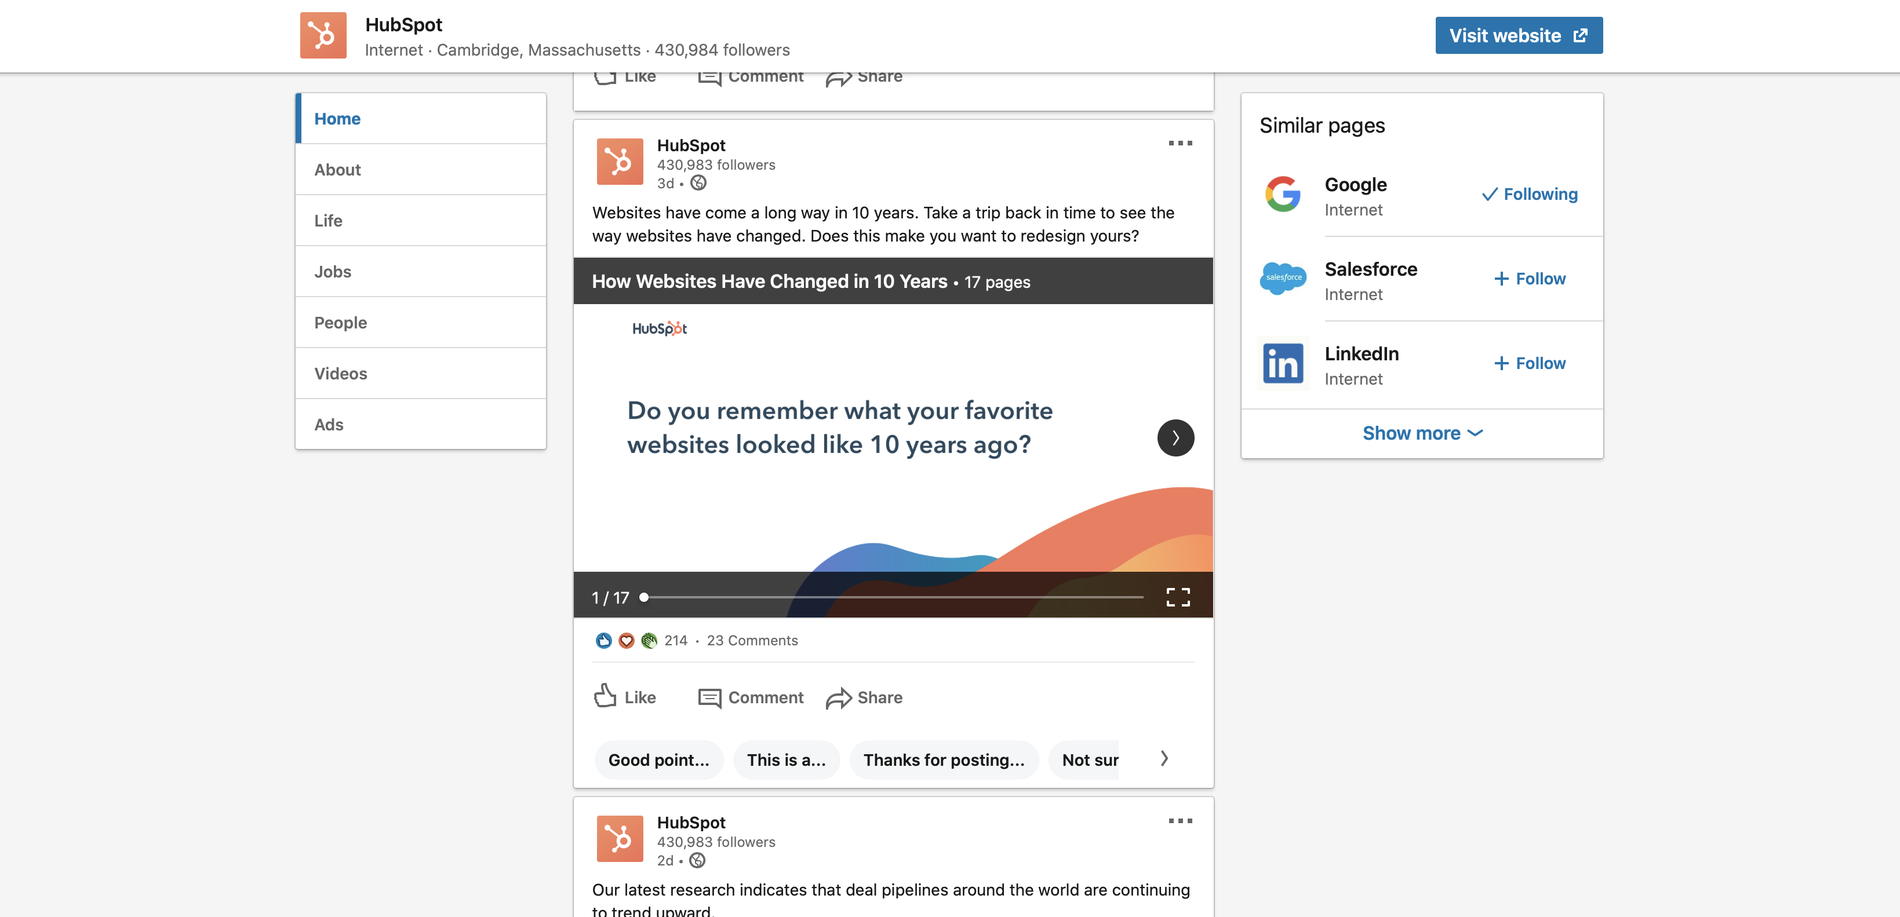Click the Salesforce cloud logo
The height and width of the screenshot is (917, 1900).
pyautogui.click(x=1283, y=278)
